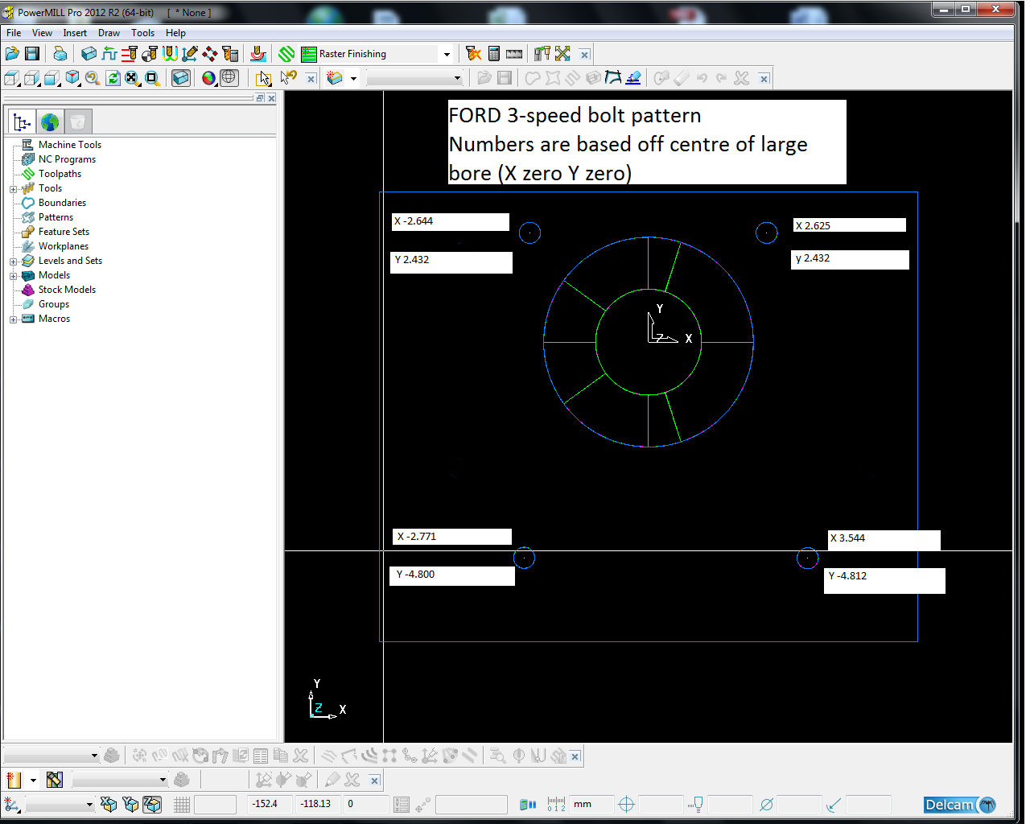The width and height of the screenshot is (1030, 824).
Task: Select the Block stock definition icon
Action: point(89,54)
